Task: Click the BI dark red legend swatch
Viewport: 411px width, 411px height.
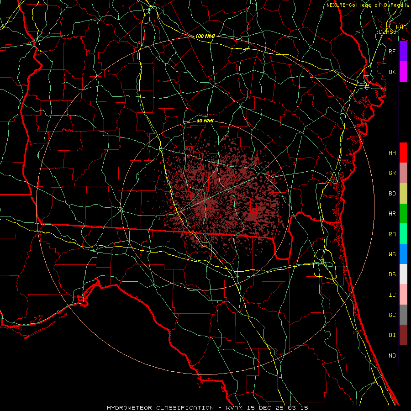Action: 403,335
